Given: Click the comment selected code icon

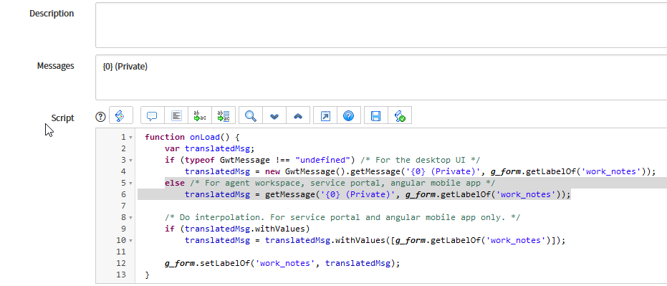Looking at the screenshot, I should coord(152,115).
